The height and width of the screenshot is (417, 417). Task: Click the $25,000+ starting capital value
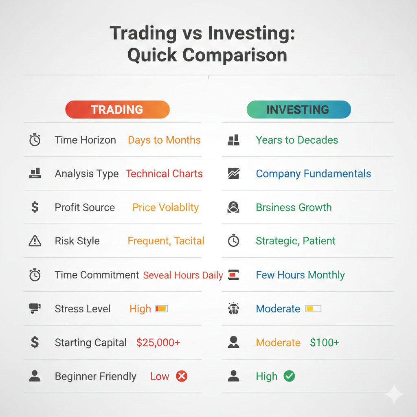click(x=158, y=342)
